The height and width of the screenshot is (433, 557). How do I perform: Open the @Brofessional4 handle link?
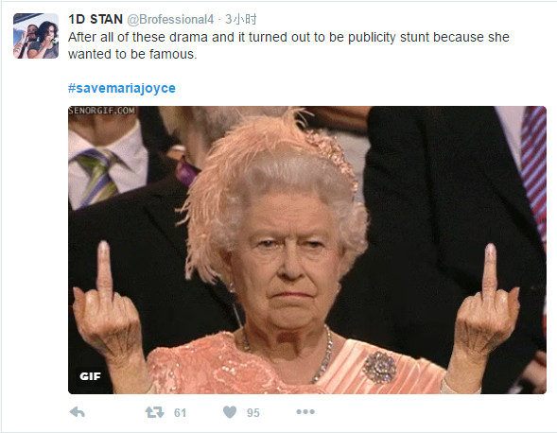click(170, 20)
